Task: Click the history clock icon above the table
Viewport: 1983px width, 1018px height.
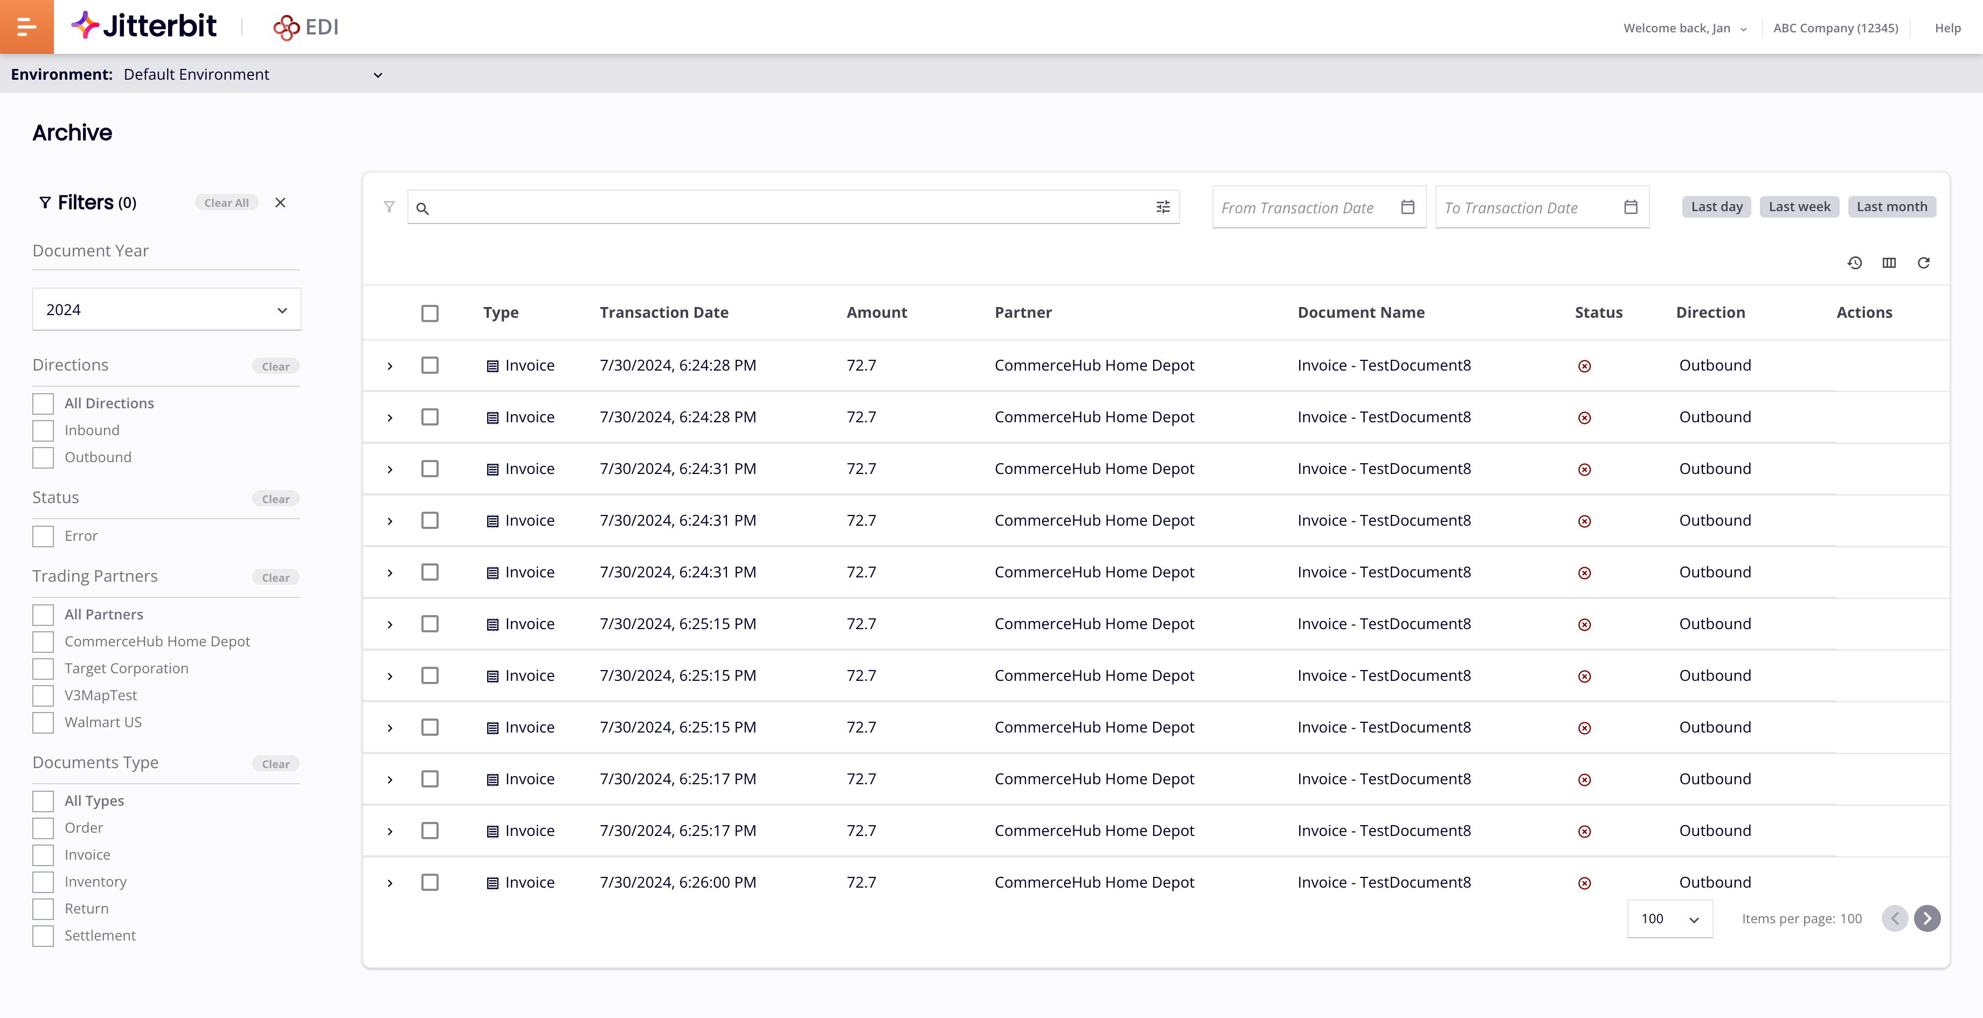Action: tap(1855, 263)
